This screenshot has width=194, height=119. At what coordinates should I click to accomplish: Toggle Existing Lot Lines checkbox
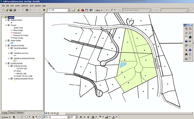coord(12,66)
